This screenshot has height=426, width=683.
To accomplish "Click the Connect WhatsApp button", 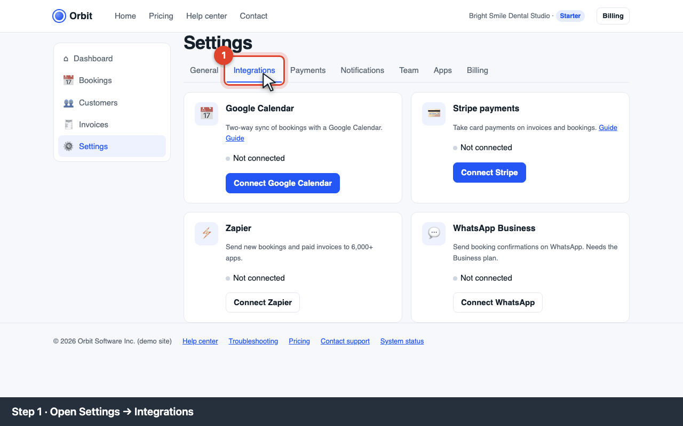I will click(498, 302).
